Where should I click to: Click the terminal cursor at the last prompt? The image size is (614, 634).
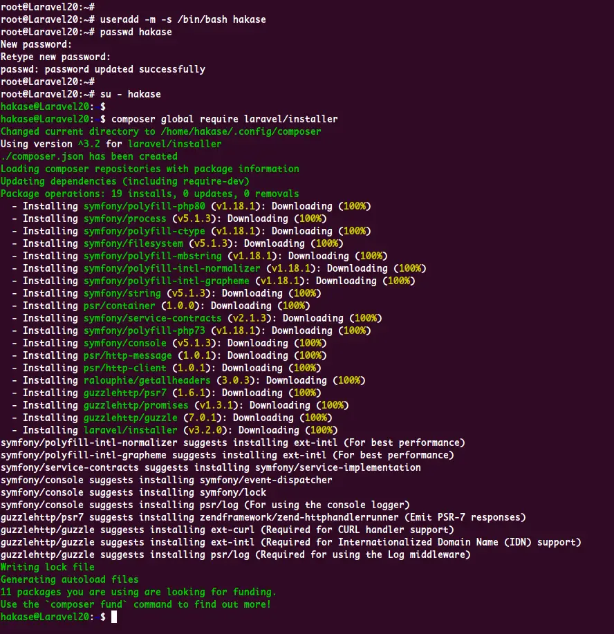click(x=114, y=617)
